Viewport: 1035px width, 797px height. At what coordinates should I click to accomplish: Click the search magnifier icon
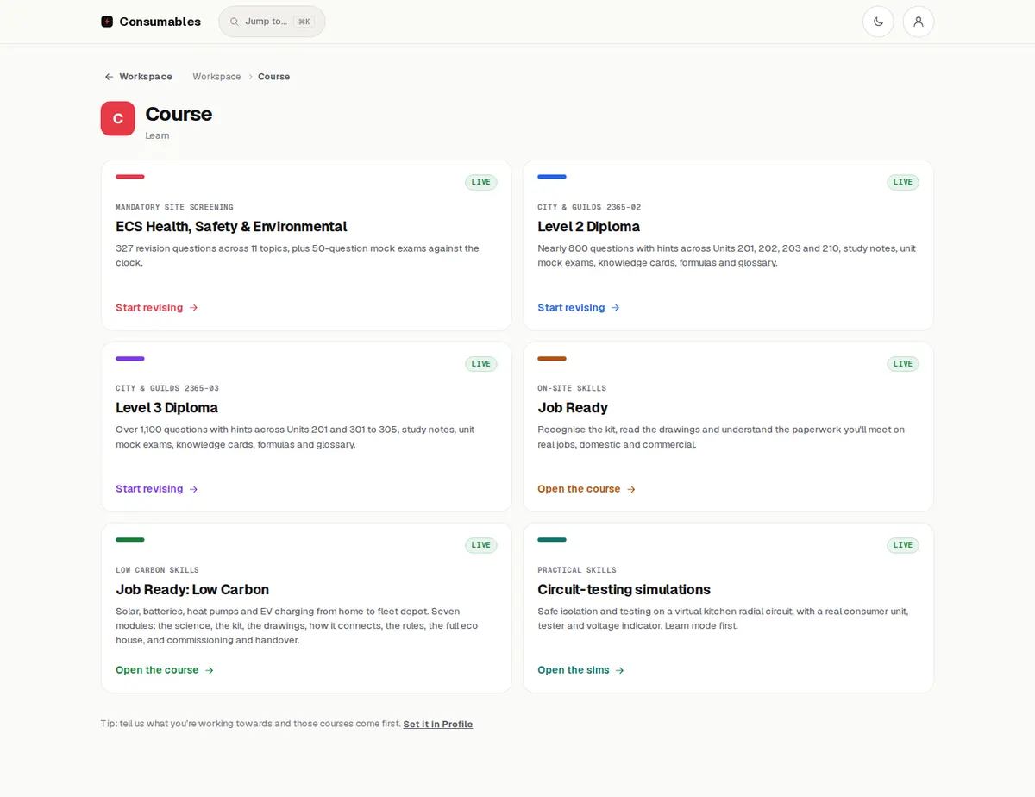coord(235,22)
